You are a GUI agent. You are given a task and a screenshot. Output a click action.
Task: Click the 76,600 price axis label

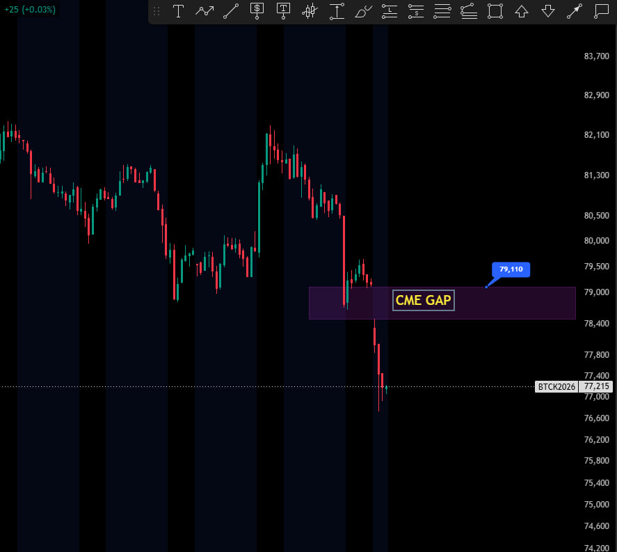click(x=596, y=418)
